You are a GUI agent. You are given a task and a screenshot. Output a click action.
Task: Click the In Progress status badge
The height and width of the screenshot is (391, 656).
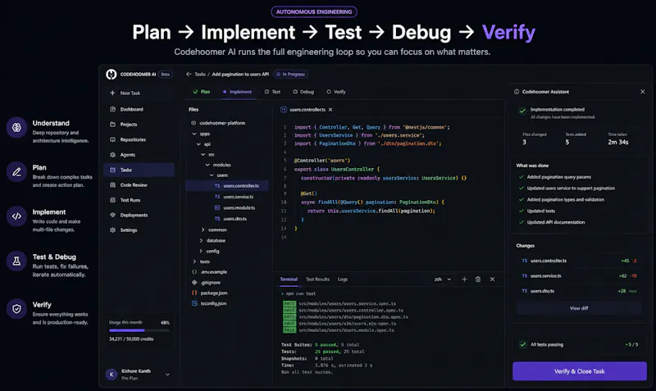(291, 74)
